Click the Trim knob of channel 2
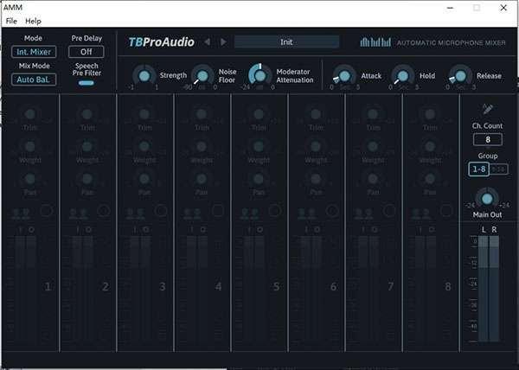 pyautogui.click(x=87, y=114)
